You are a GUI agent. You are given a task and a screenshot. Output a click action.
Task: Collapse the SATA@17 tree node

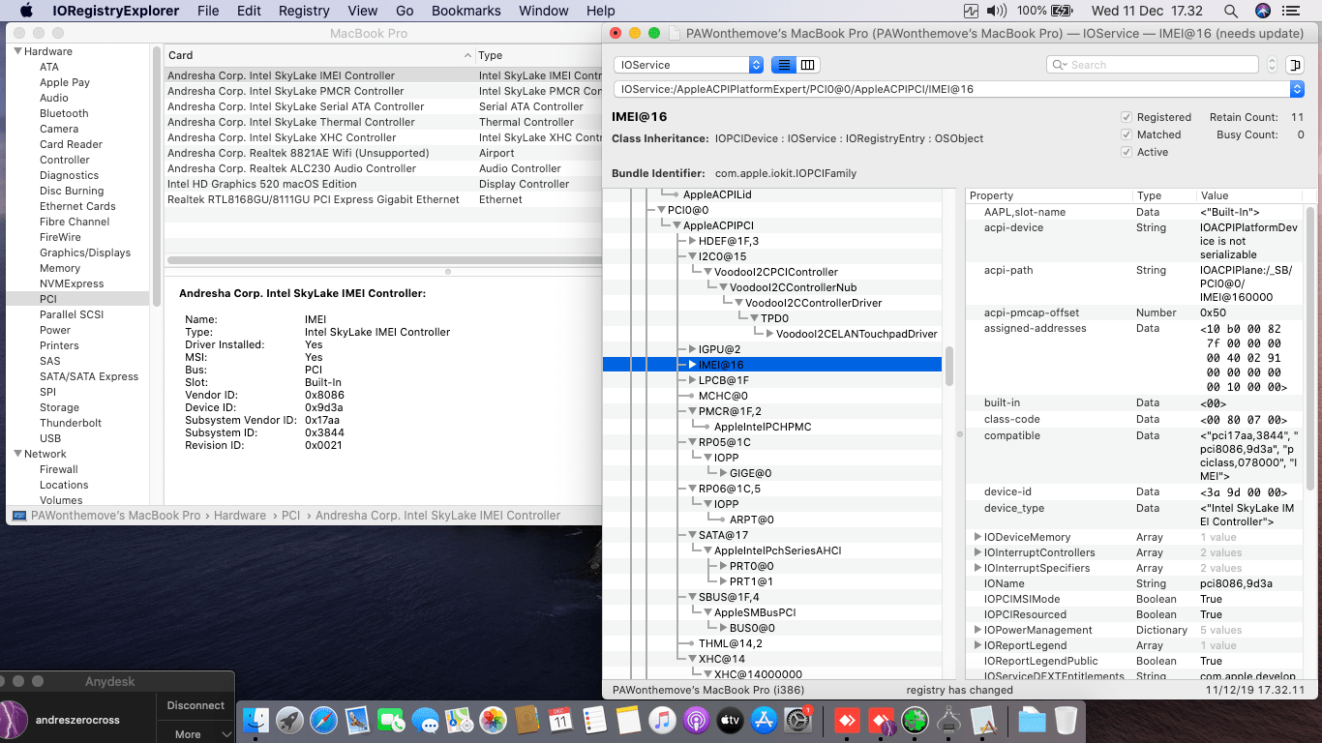(x=692, y=535)
